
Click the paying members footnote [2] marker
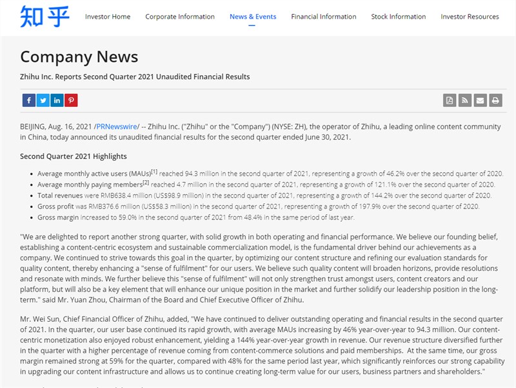[146, 183]
